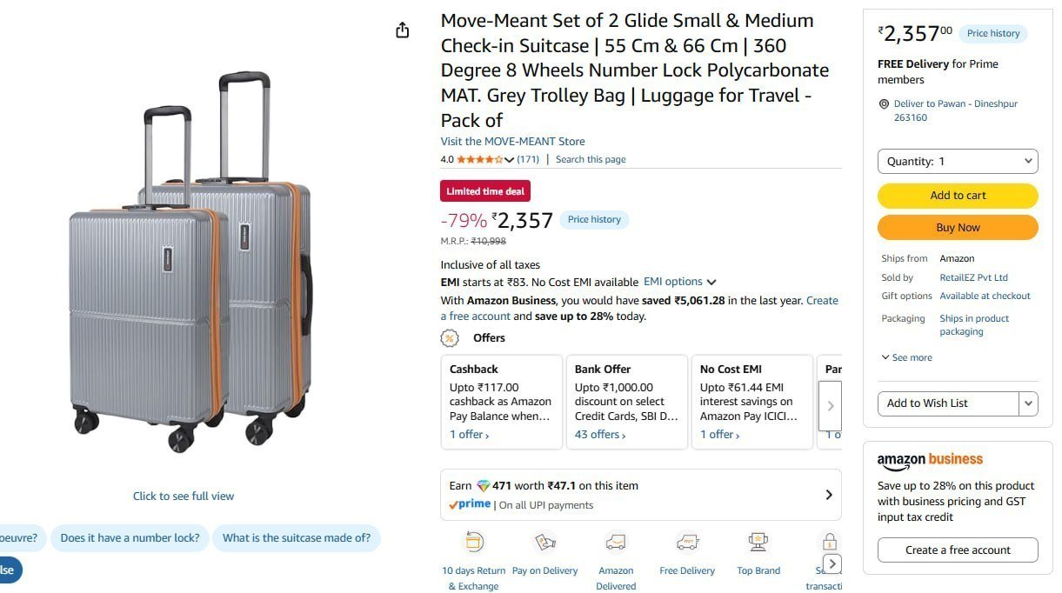Viewport: 1062px width, 593px height.
Task: Click the Free Delivery icon
Action: tap(687, 543)
